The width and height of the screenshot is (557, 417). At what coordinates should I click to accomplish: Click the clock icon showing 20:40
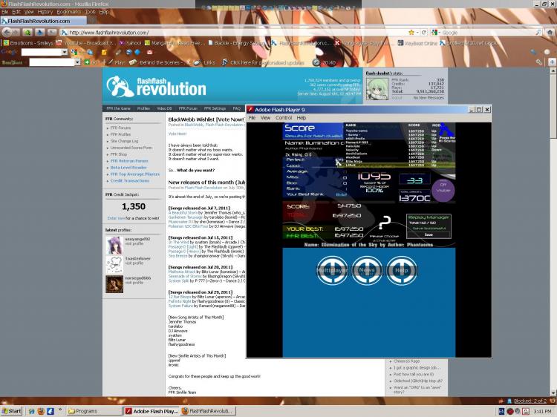pos(316,62)
